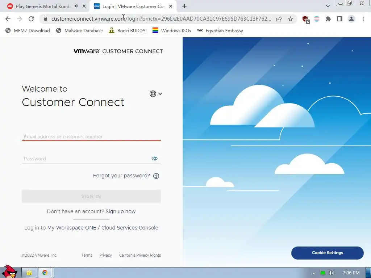Open Sign up now link

121,211
